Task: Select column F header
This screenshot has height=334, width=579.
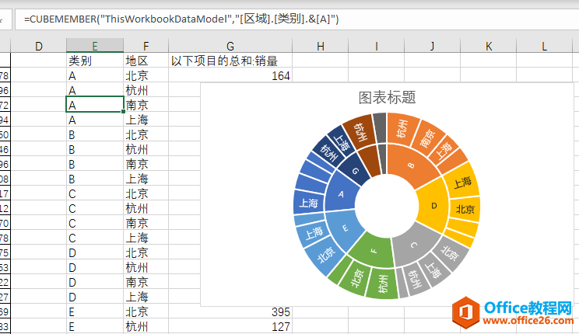Action: click(146, 46)
